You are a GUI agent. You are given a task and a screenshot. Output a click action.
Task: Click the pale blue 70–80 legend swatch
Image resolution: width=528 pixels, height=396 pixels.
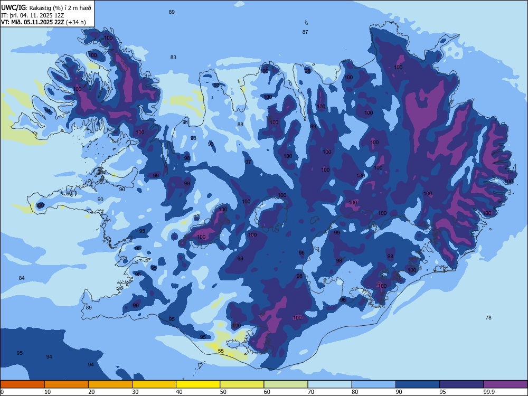tap(329, 384)
